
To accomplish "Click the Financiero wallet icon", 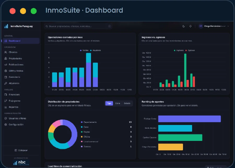I will click(6, 95).
